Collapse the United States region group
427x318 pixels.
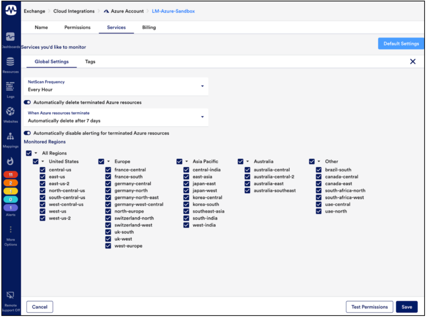coord(43,162)
